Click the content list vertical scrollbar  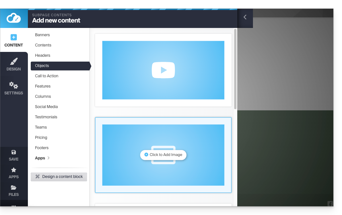tap(235, 68)
